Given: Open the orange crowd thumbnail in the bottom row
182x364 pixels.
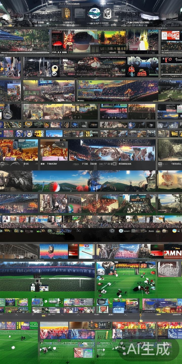Looking at the screenshot, I should click(x=54, y=330).
